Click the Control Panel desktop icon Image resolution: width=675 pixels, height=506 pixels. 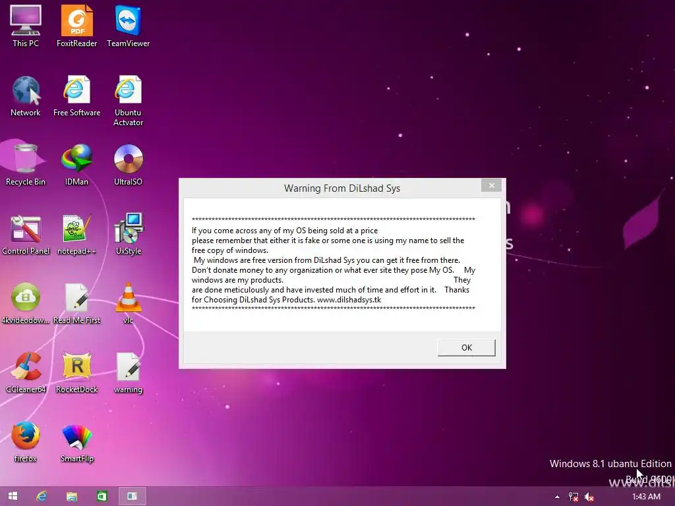pos(26,234)
